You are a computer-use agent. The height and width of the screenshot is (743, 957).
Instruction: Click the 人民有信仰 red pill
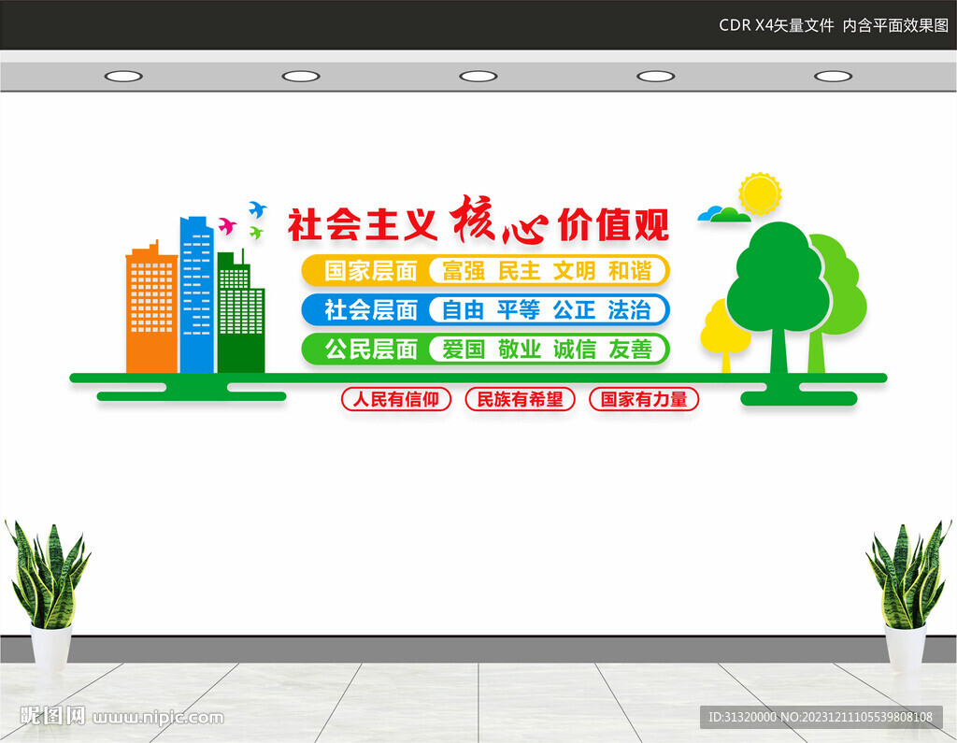pos(395,400)
